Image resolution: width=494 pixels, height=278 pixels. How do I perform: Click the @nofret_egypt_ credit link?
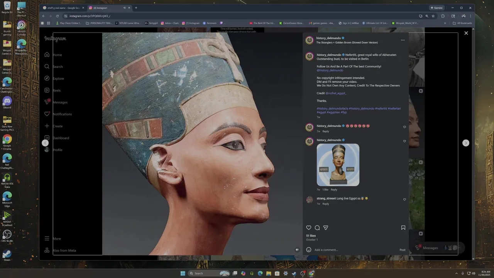[x=336, y=93]
